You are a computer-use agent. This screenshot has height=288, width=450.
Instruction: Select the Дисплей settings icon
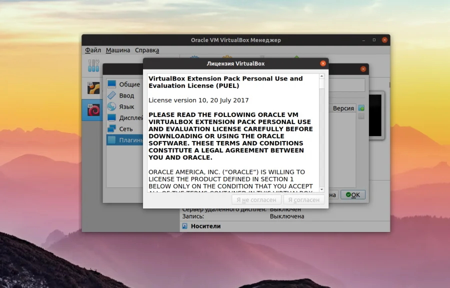coord(112,117)
